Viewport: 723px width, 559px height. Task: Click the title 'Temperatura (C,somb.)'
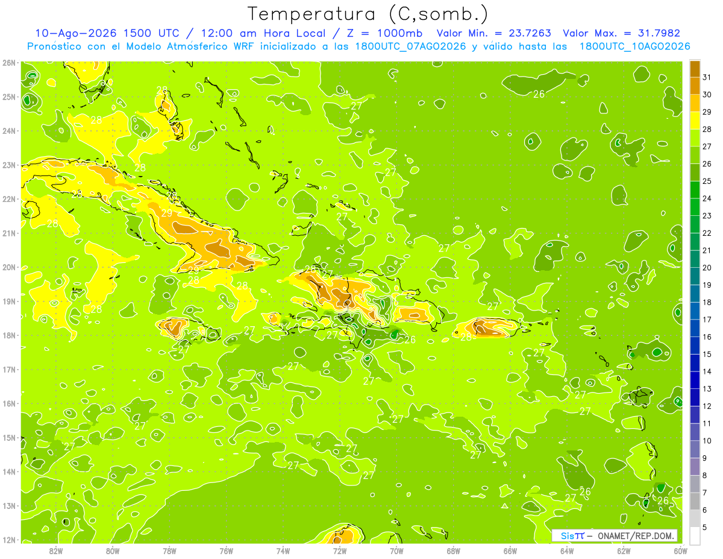368,14
